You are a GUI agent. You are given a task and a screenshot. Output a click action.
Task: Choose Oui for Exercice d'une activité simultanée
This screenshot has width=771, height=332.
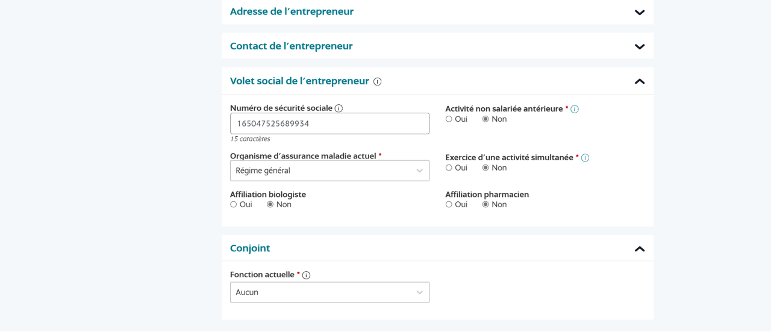click(x=449, y=168)
